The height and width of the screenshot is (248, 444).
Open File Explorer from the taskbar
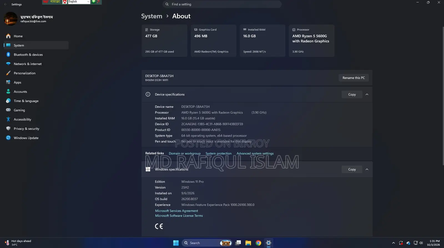[x=248, y=243]
